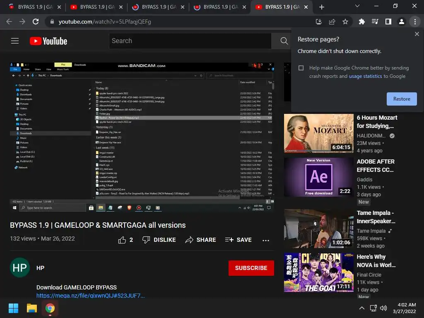Viewport: 424px width, 318px height.
Task: Go back with the browser back arrow
Action: point(9,22)
